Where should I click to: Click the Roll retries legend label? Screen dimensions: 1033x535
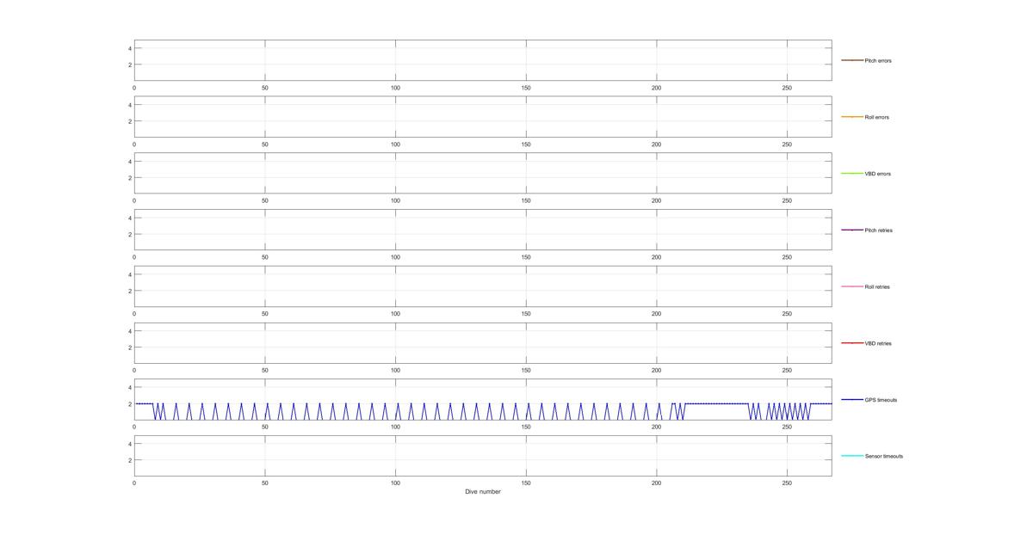pos(877,287)
